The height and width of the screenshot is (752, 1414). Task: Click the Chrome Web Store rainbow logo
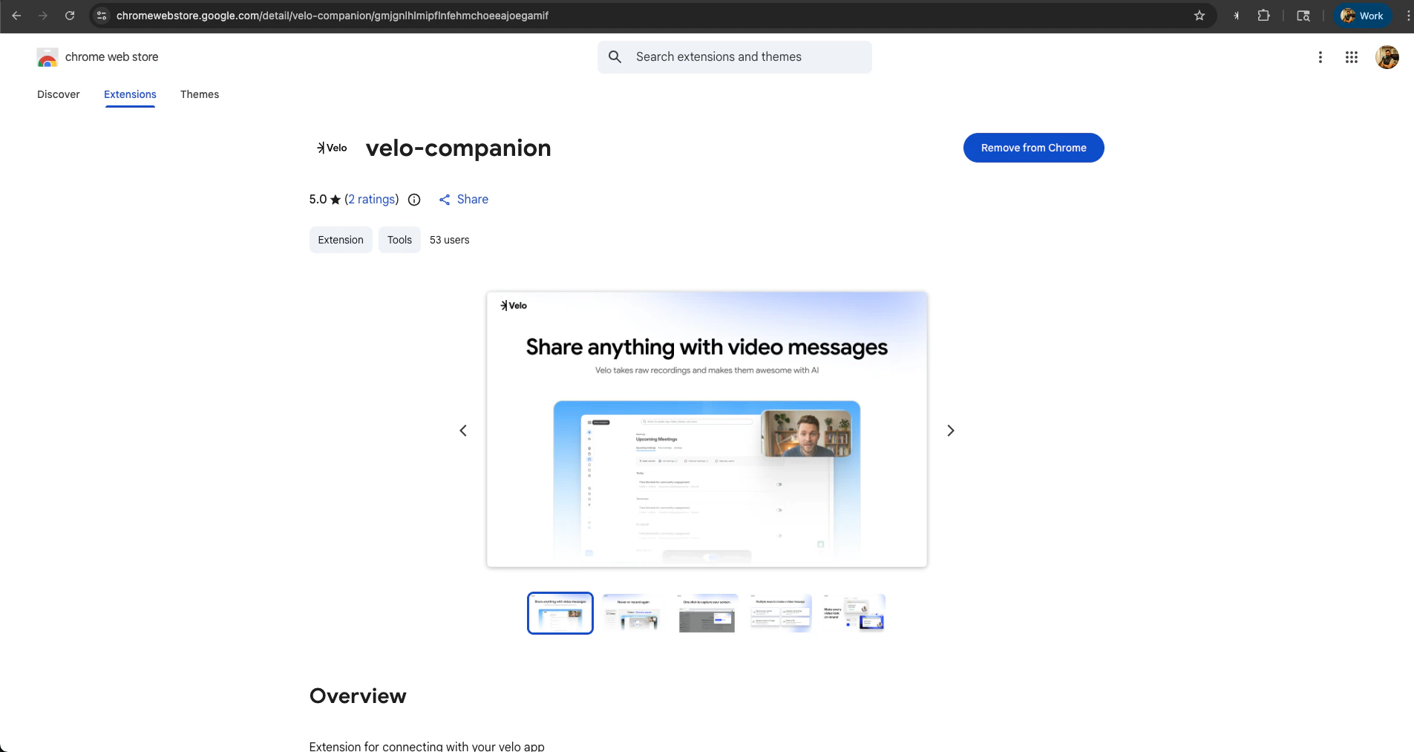[x=48, y=57]
